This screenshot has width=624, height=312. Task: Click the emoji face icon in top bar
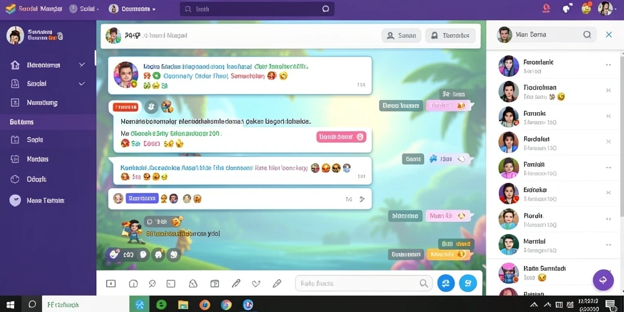tap(587, 9)
